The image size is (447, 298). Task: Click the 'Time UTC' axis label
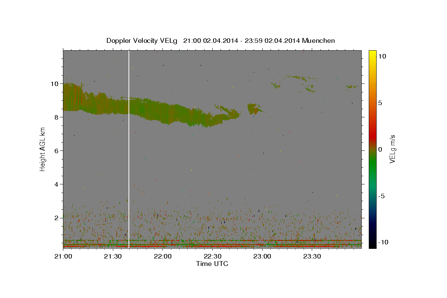coord(212,264)
